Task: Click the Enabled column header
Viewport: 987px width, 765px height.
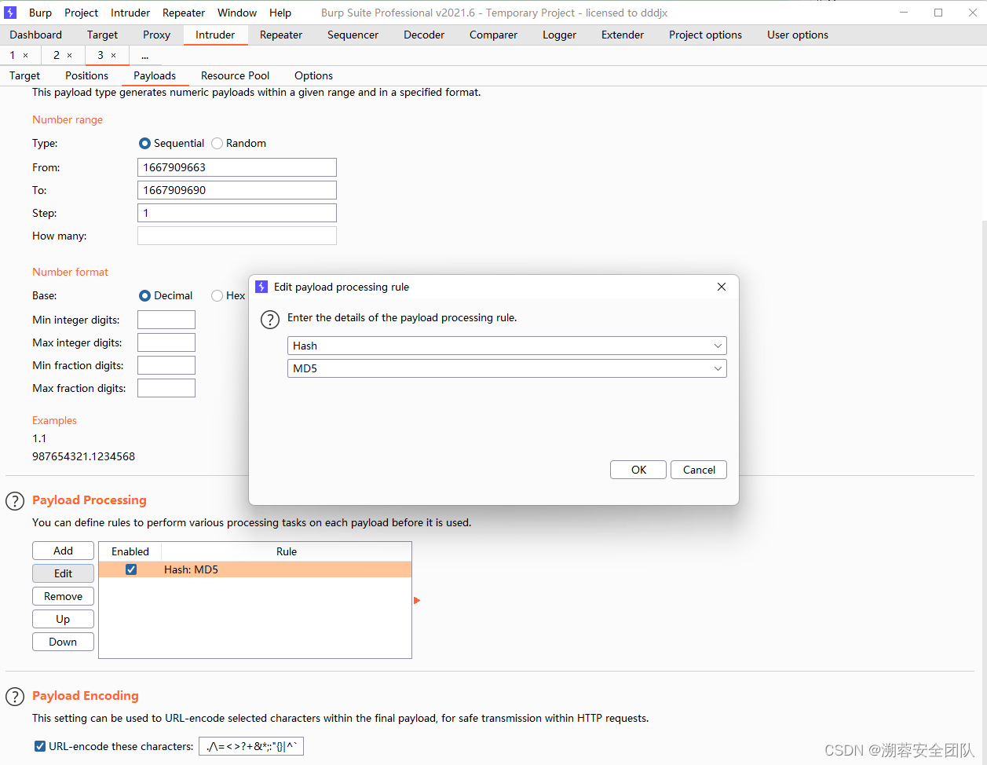Action: (130, 551)
